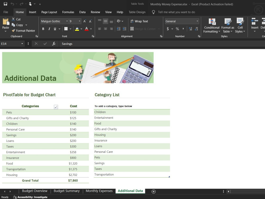
Task: Click the lightbulb Tell me icon
Action: (x=153, y=12)
